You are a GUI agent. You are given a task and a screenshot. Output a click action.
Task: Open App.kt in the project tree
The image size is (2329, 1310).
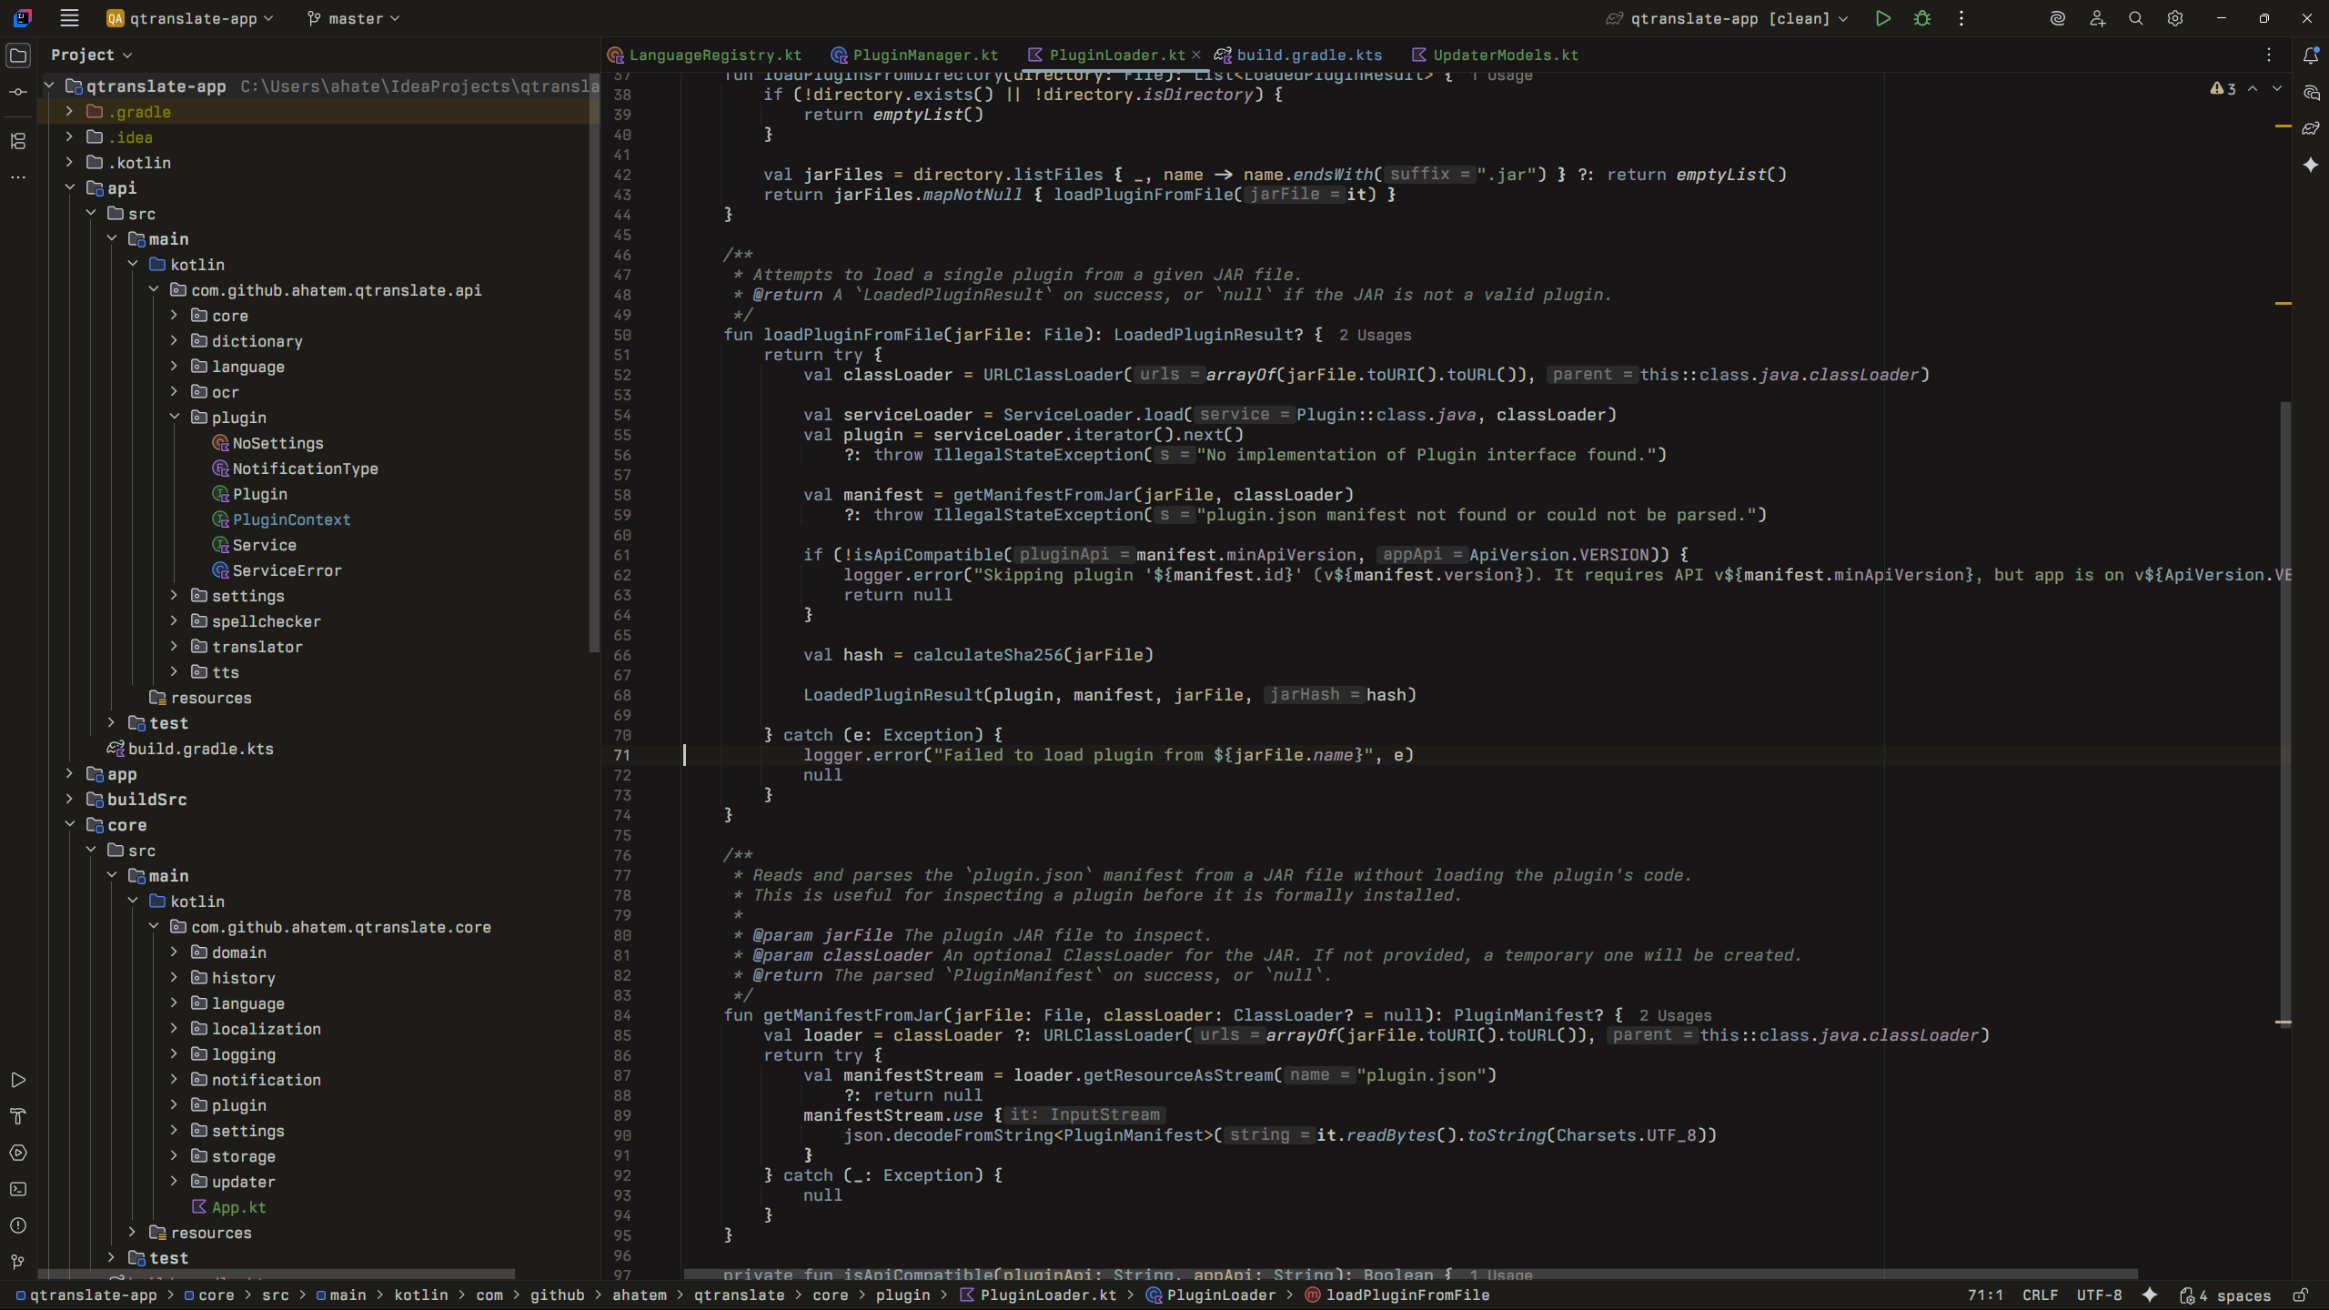click(238, 1207)
